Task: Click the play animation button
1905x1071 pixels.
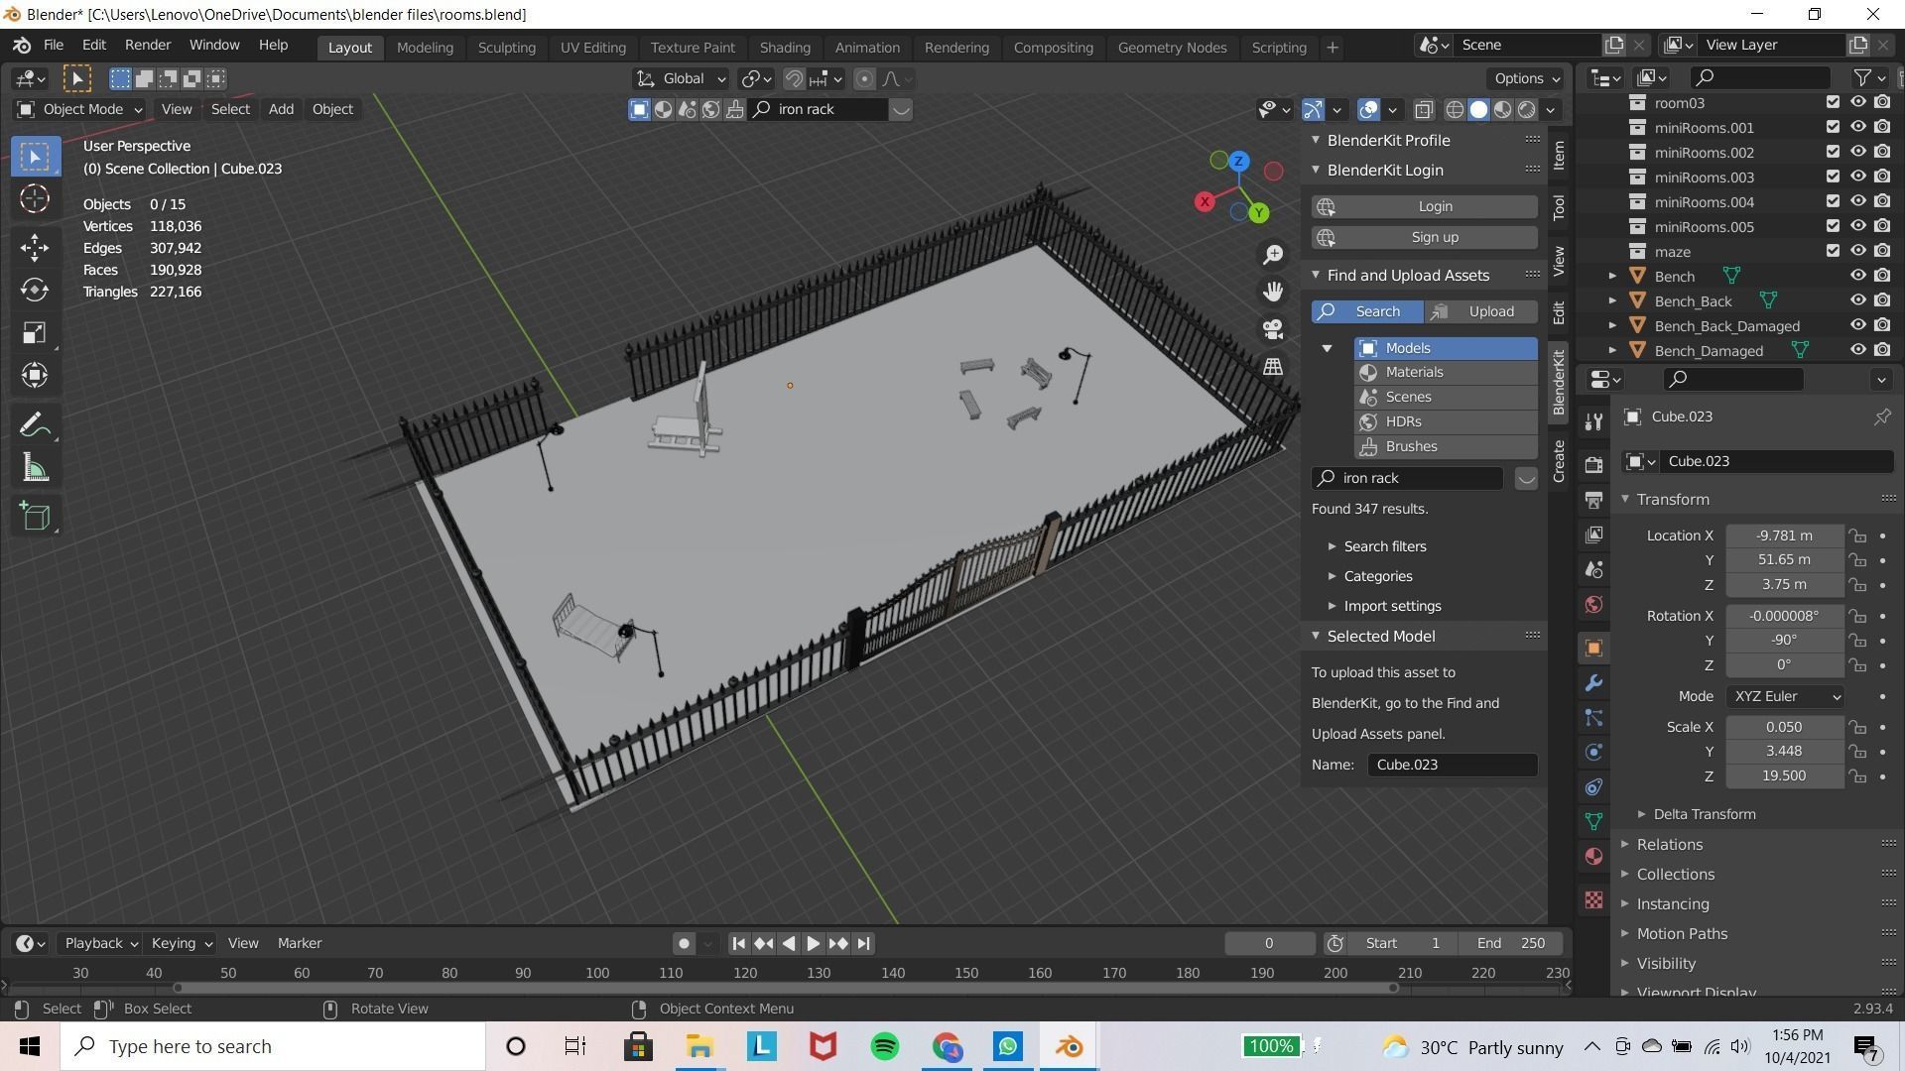Action: click(813, 944)
